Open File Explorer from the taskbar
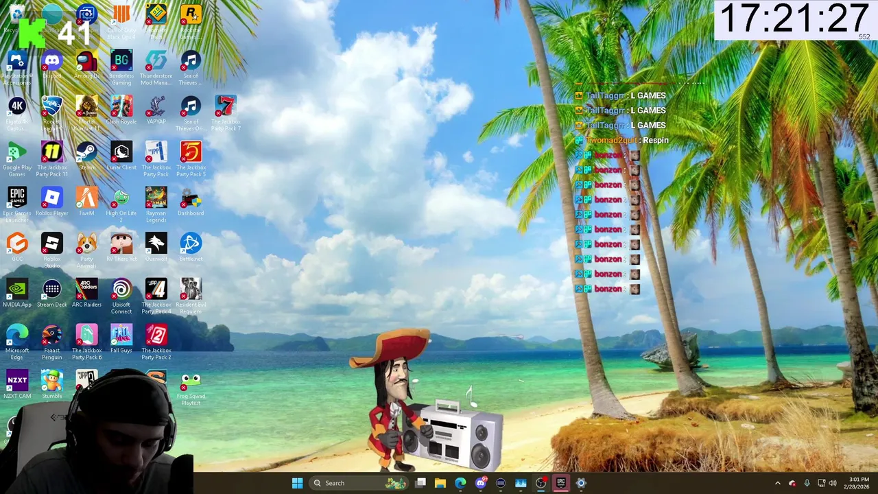Image resolution: width=878 pixels, height=494 pixels. pyautogui.click(x=440, y=483)
